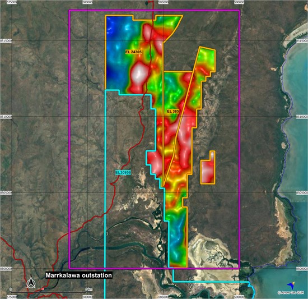Click the red Marrkalawa outstation marker
Viewport: 308px width, 299px height.
[x=43, y=289]
